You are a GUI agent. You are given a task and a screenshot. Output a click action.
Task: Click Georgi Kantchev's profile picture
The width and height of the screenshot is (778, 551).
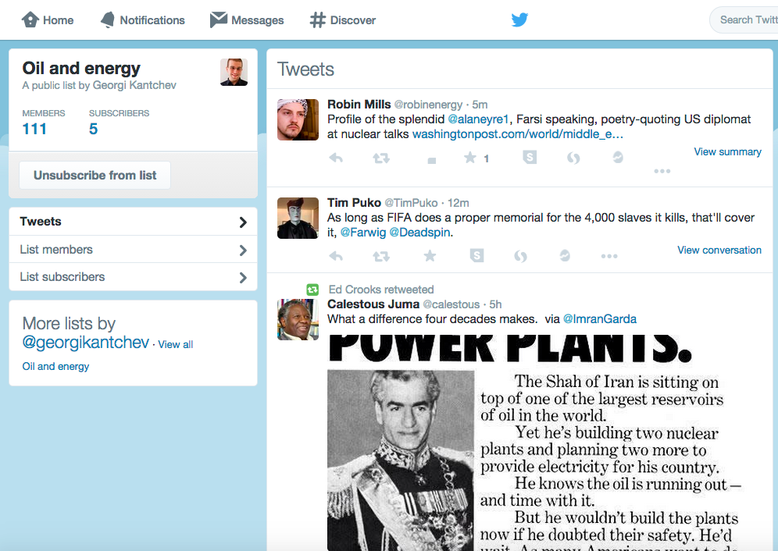234,72
